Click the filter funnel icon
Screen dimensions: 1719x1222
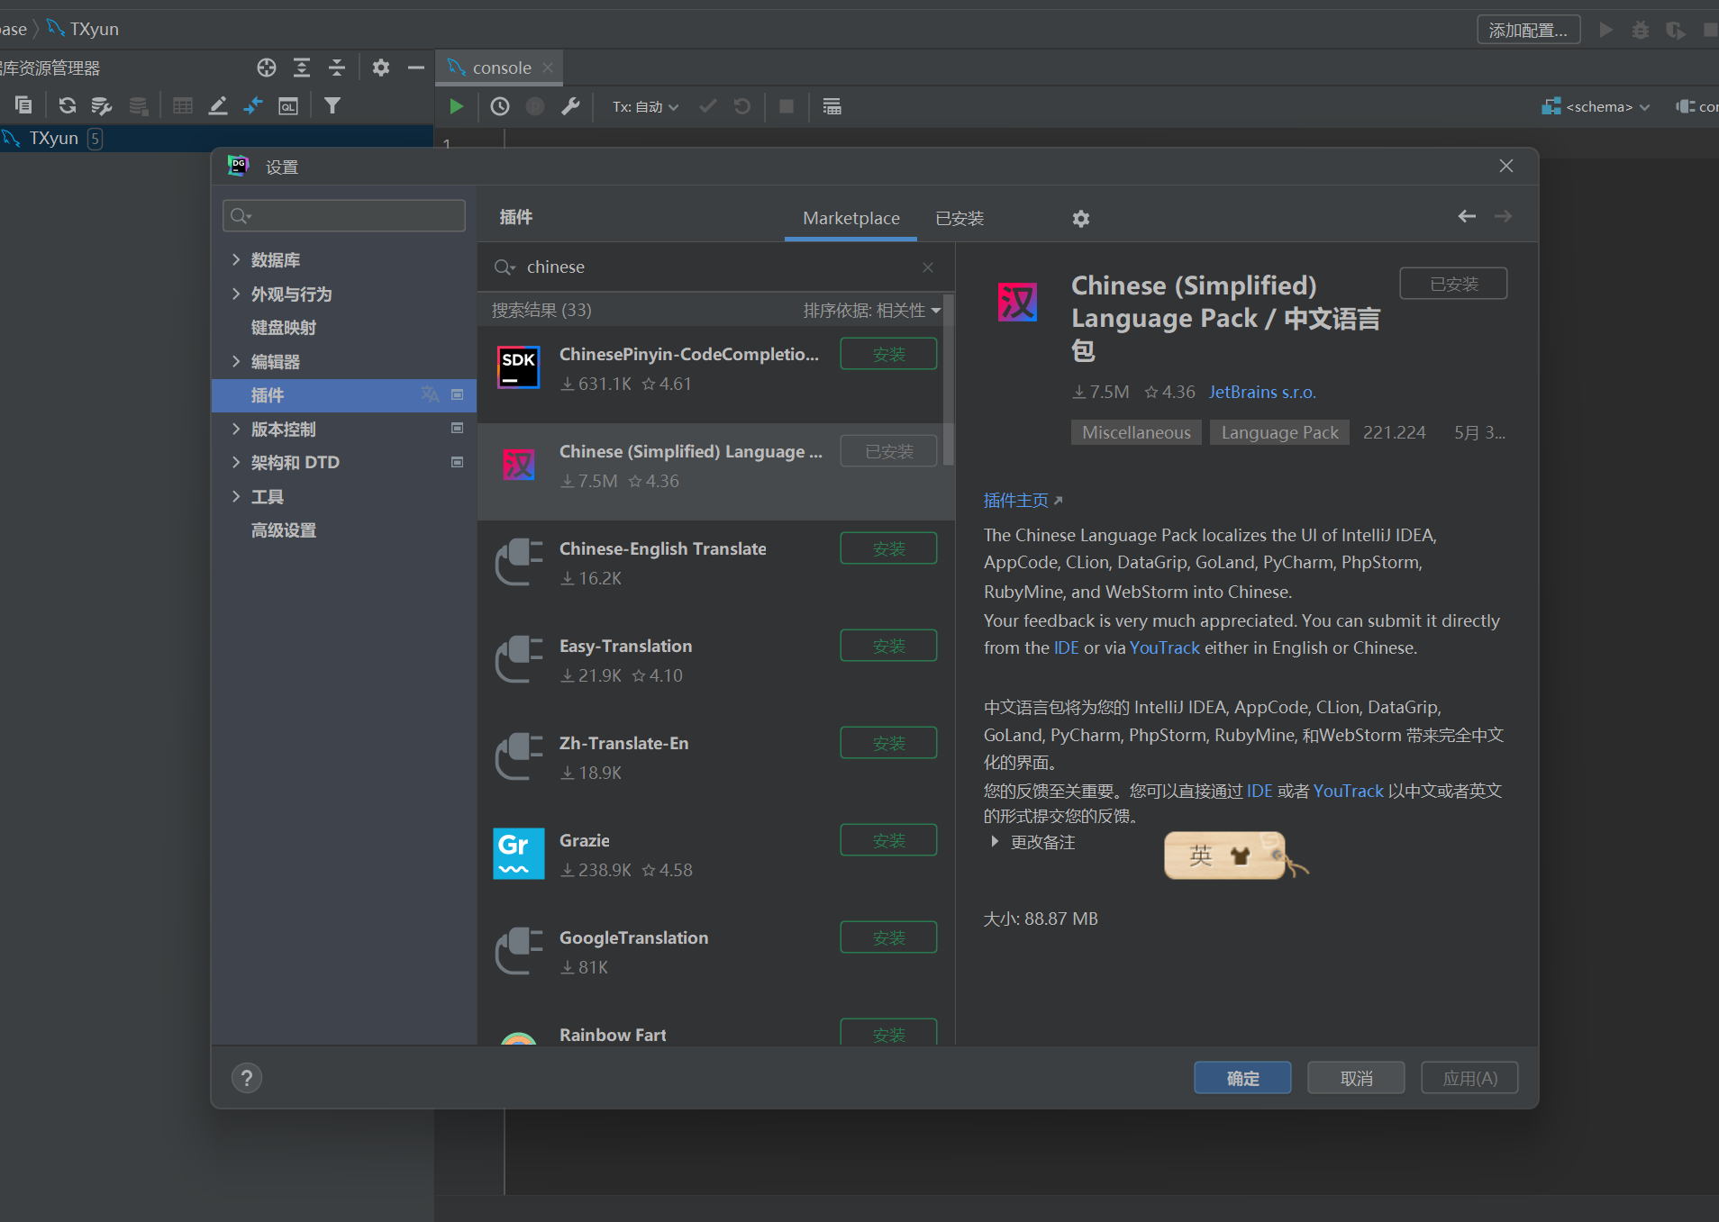tap(332, 105)
